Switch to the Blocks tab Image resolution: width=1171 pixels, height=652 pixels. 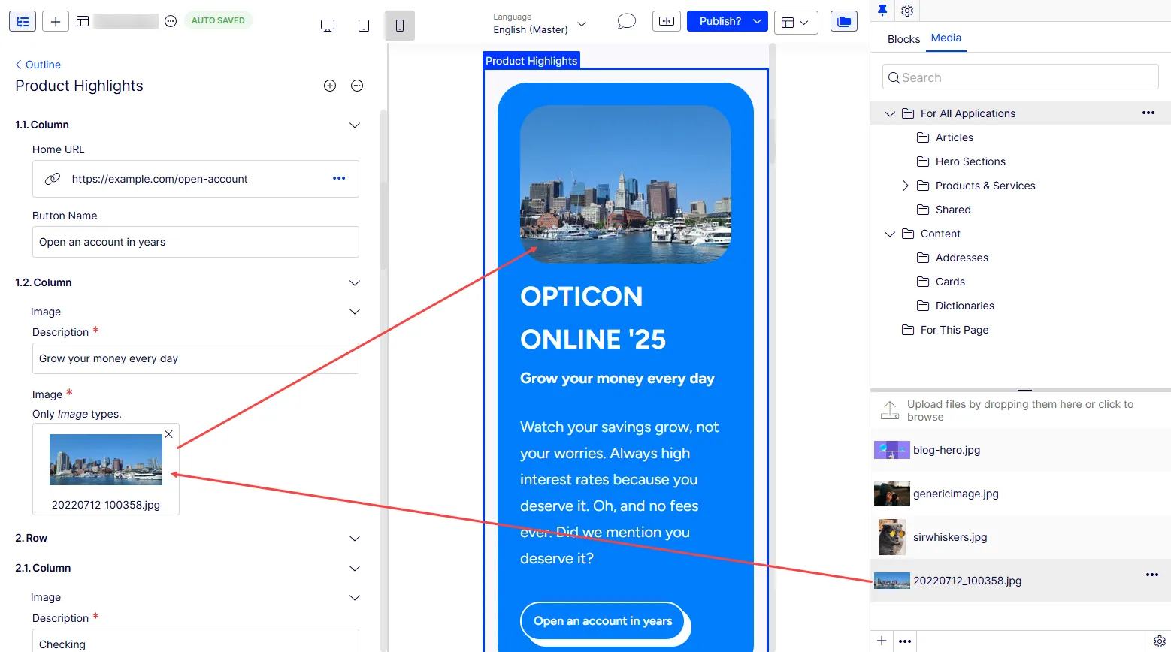click(x=903, y=39)
